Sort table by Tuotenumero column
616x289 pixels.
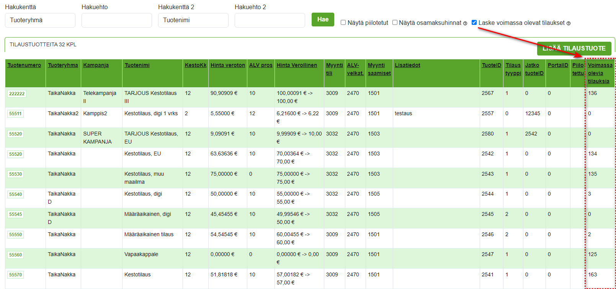(x=24, y=65)
